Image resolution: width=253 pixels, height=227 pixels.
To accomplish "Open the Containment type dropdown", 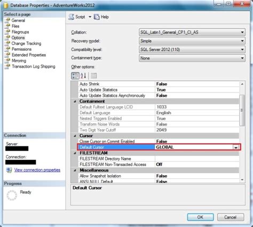I will point(192,58).
